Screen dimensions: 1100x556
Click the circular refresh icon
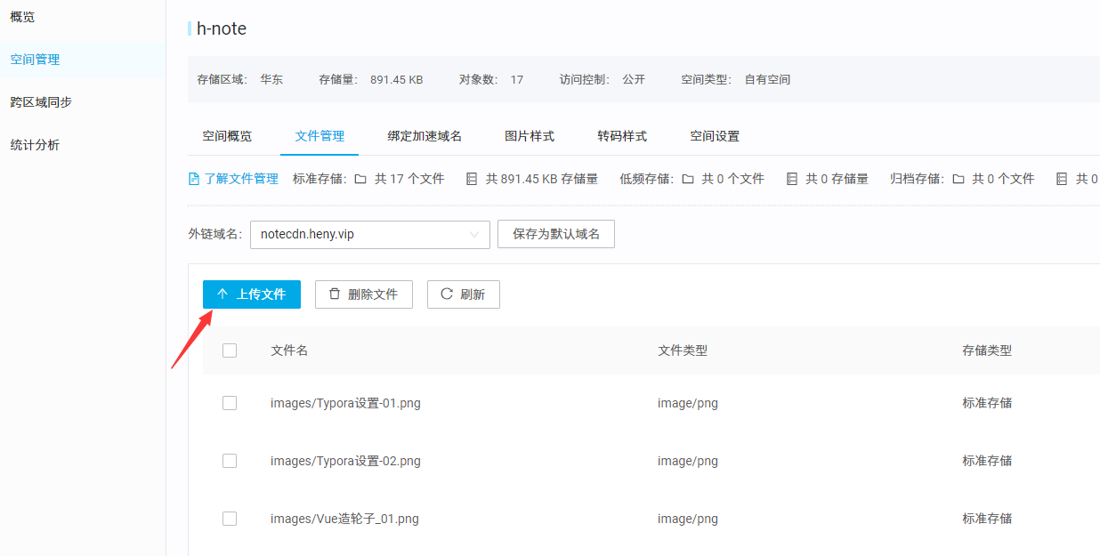(x=447, y=294)
